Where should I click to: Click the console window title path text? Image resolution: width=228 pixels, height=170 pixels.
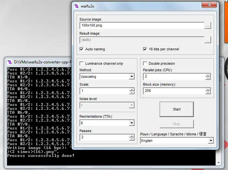[43, 62]
